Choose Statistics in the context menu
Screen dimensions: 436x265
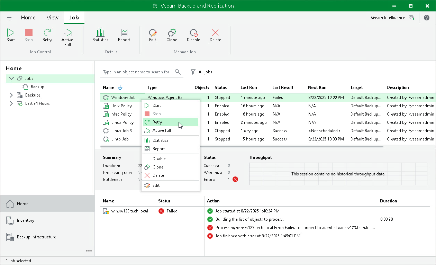pos(171,140)
